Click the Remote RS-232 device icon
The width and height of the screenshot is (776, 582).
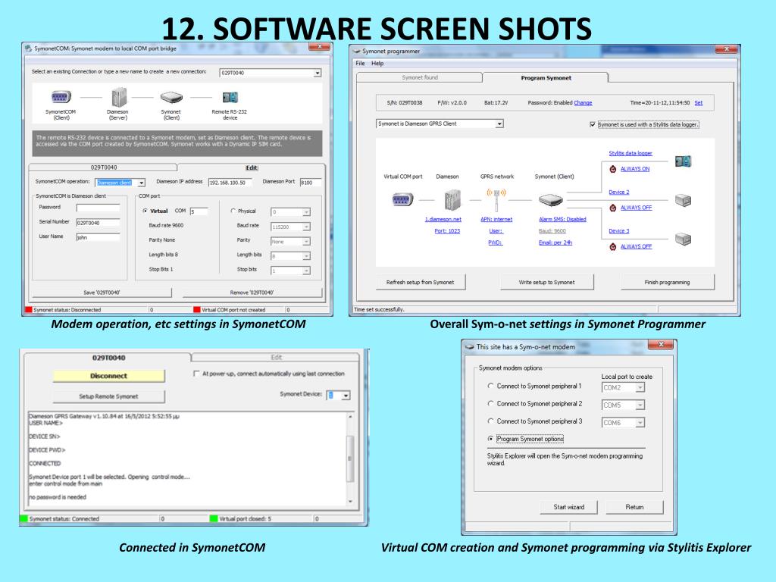coord(230,98)
